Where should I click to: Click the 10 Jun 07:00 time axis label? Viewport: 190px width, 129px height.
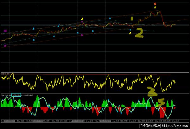coord(55,121)
